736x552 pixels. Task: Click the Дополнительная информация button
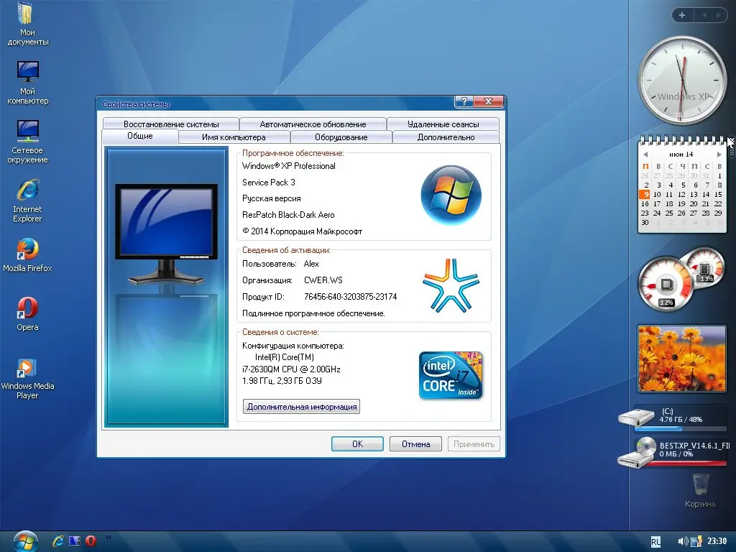tap(301, 407)
